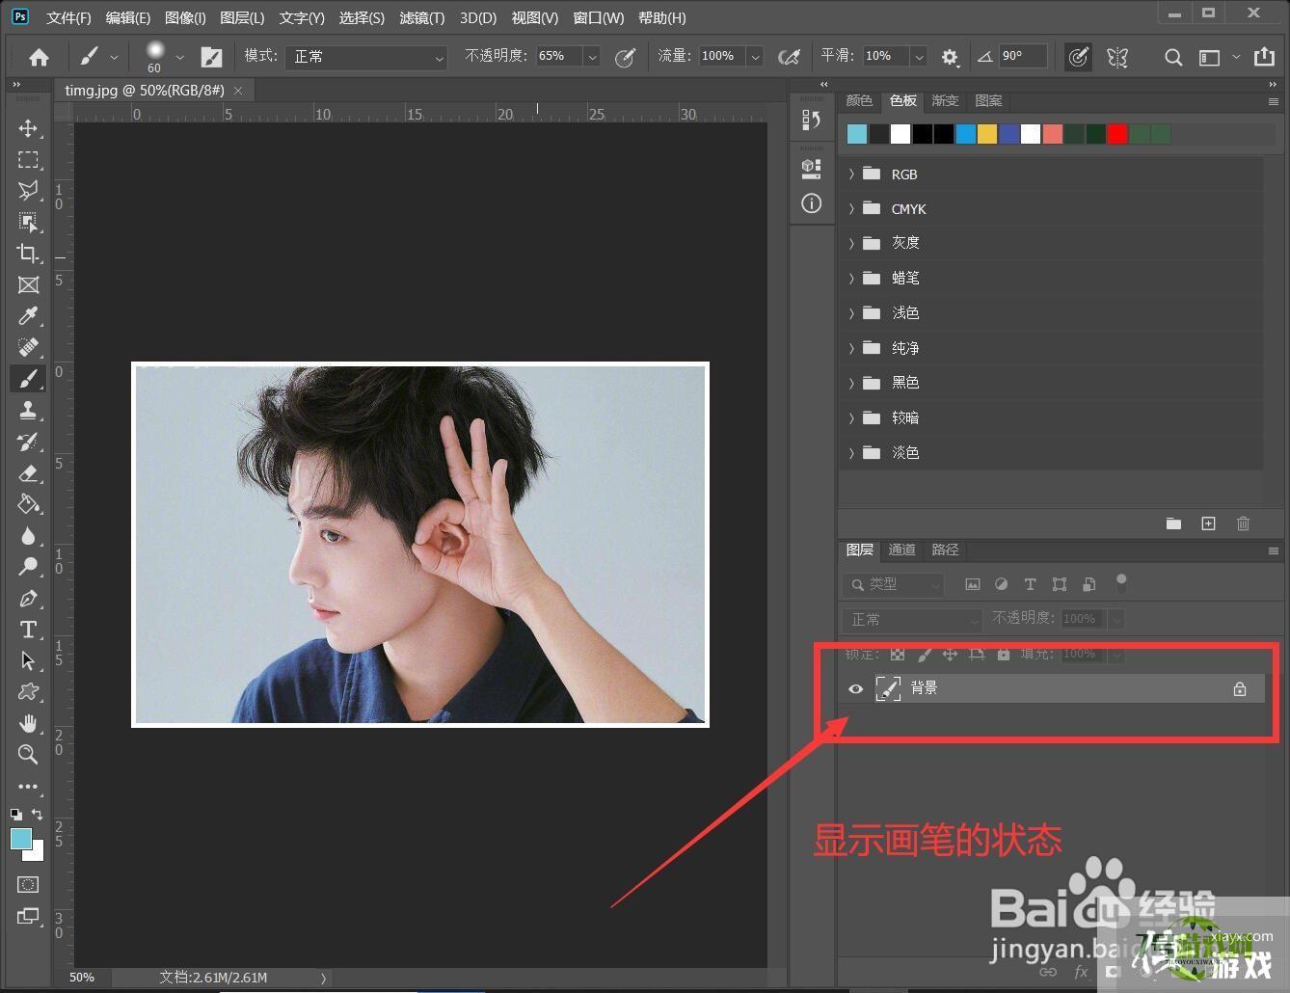The height and width of the screenshot is (993, 1290).
Task: Select the Paint Bucket tool
Action: click(28, 504)
